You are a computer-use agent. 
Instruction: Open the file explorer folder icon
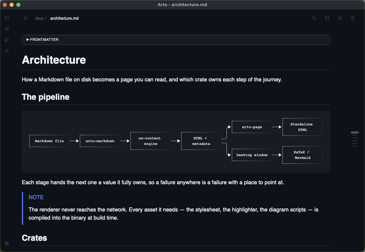(7, 18)
